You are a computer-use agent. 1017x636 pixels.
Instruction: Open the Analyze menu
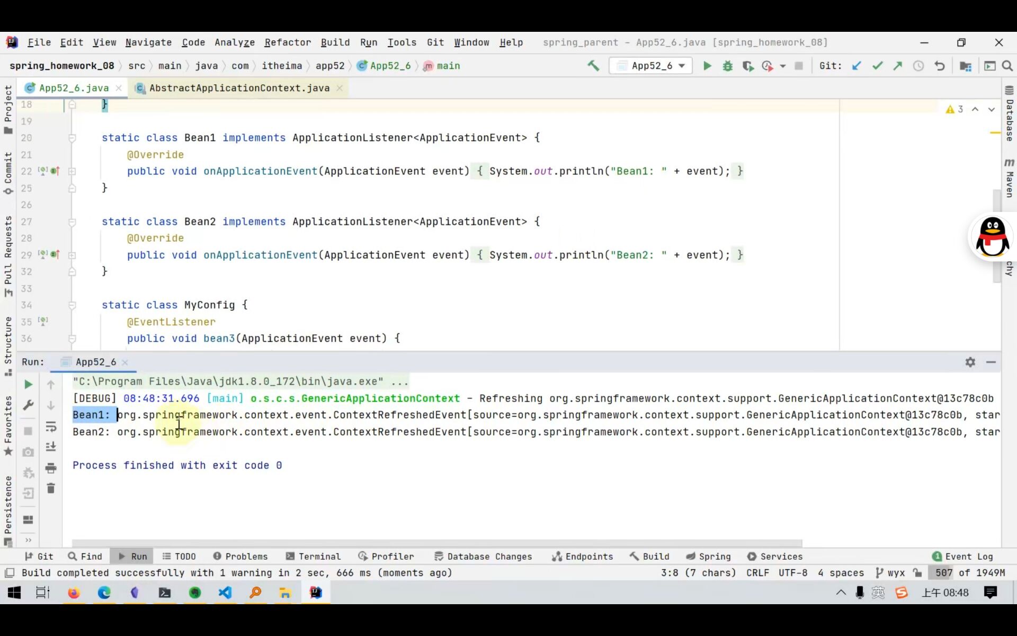coord(235,42)
